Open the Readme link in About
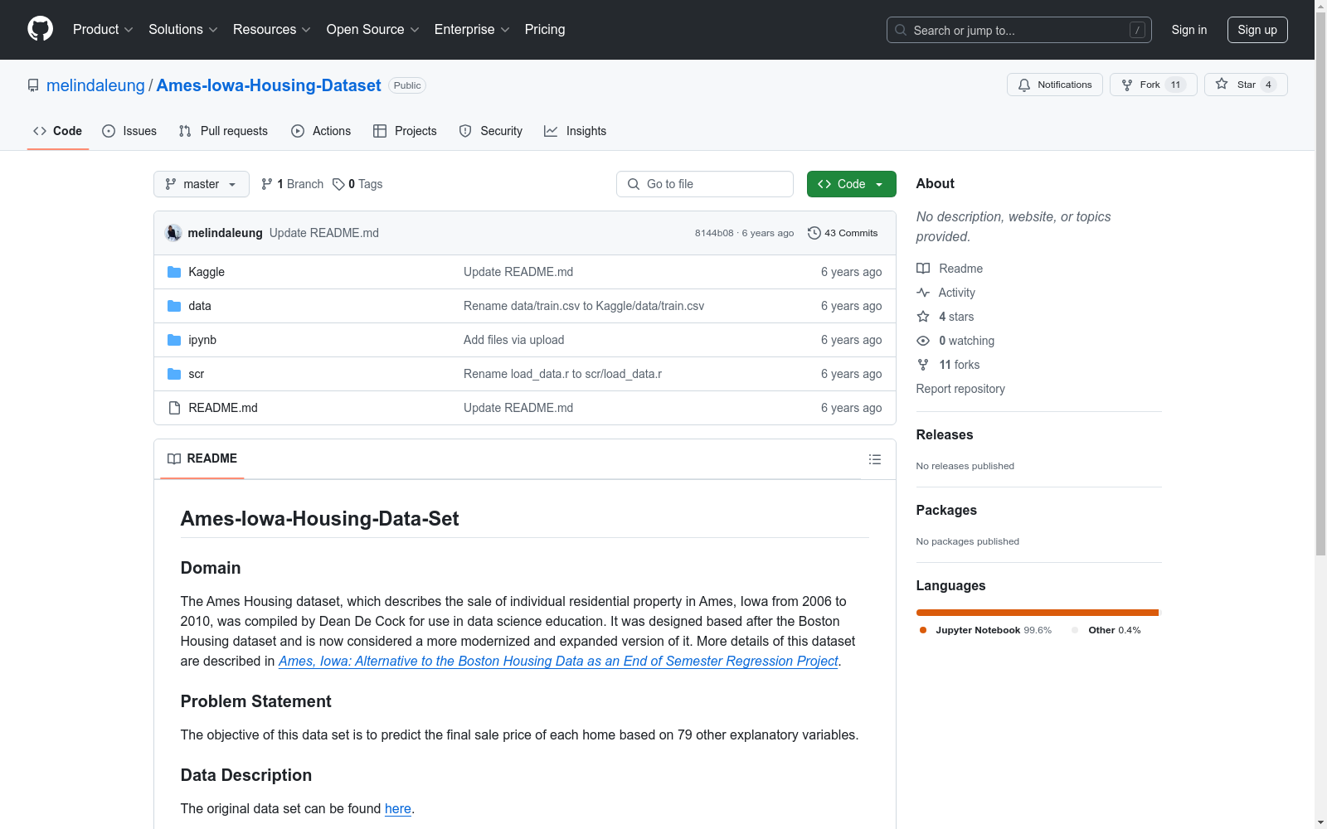 coord(950,269)
